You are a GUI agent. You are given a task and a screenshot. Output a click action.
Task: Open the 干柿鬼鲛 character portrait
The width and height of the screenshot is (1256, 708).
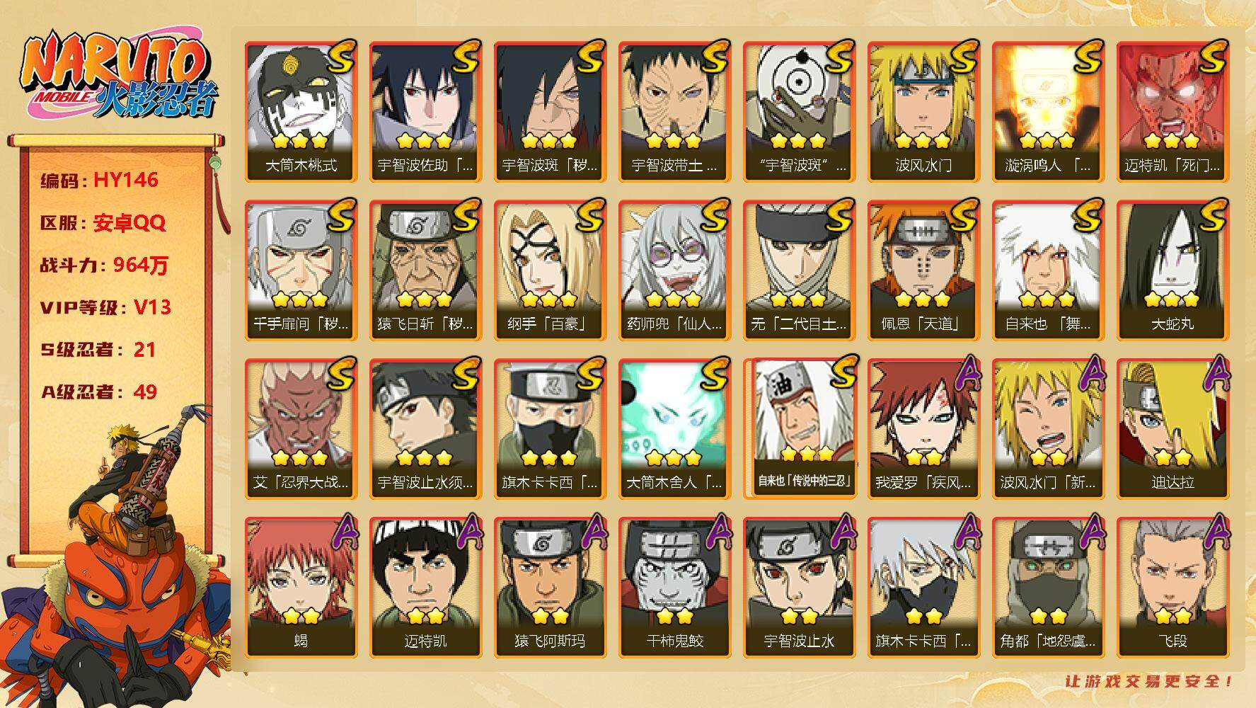pos(674,588)
